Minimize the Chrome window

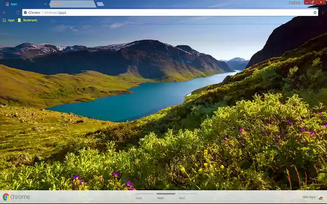[307, 2]
